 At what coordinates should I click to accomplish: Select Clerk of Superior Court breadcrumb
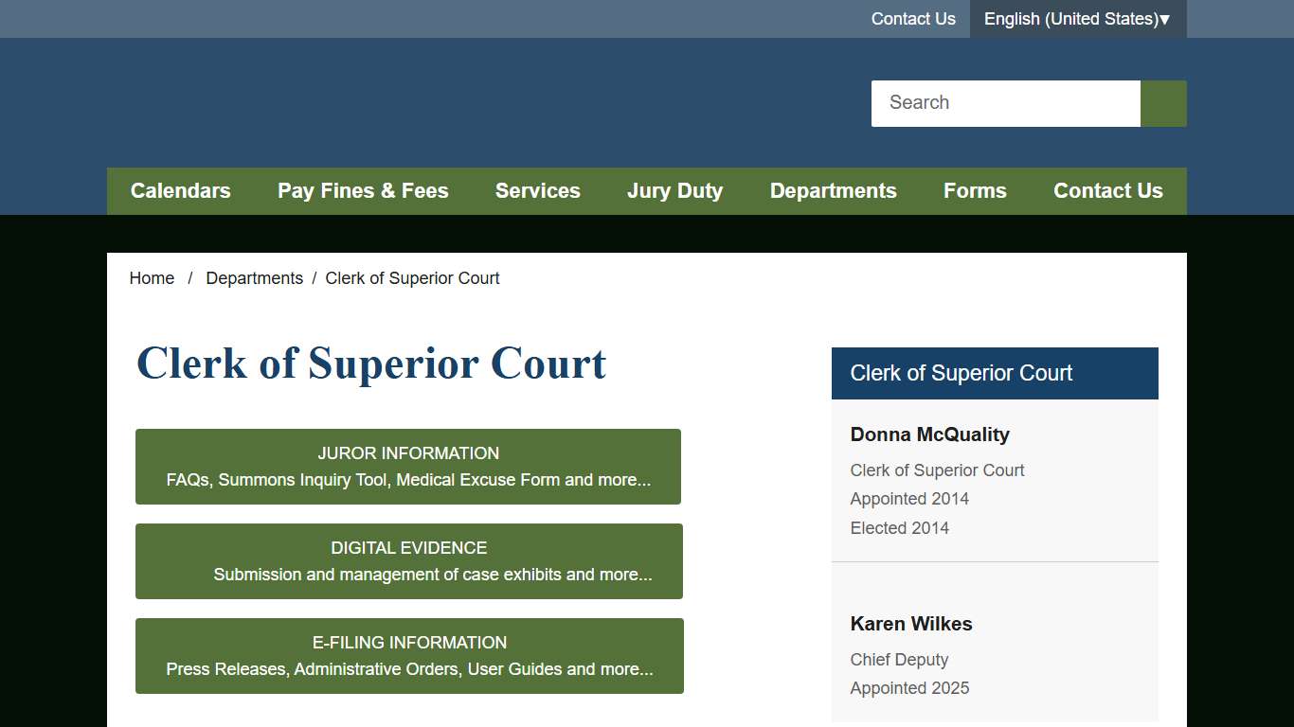tap(412, 277)
